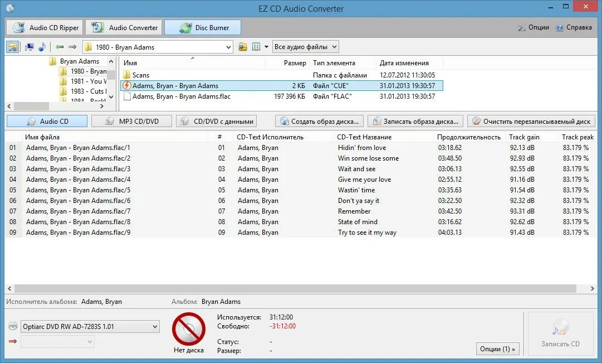Screen dimensions: 602x363
Task: Select track title 'Give me your love'
Action: click(x=364, y=179)
